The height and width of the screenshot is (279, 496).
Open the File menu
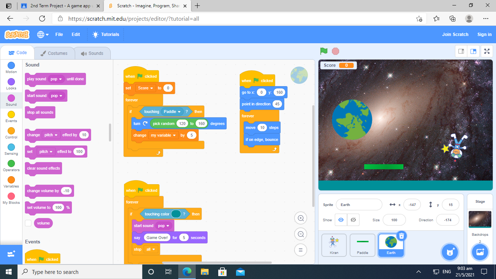pyautogui.click(x=59, y=35)
